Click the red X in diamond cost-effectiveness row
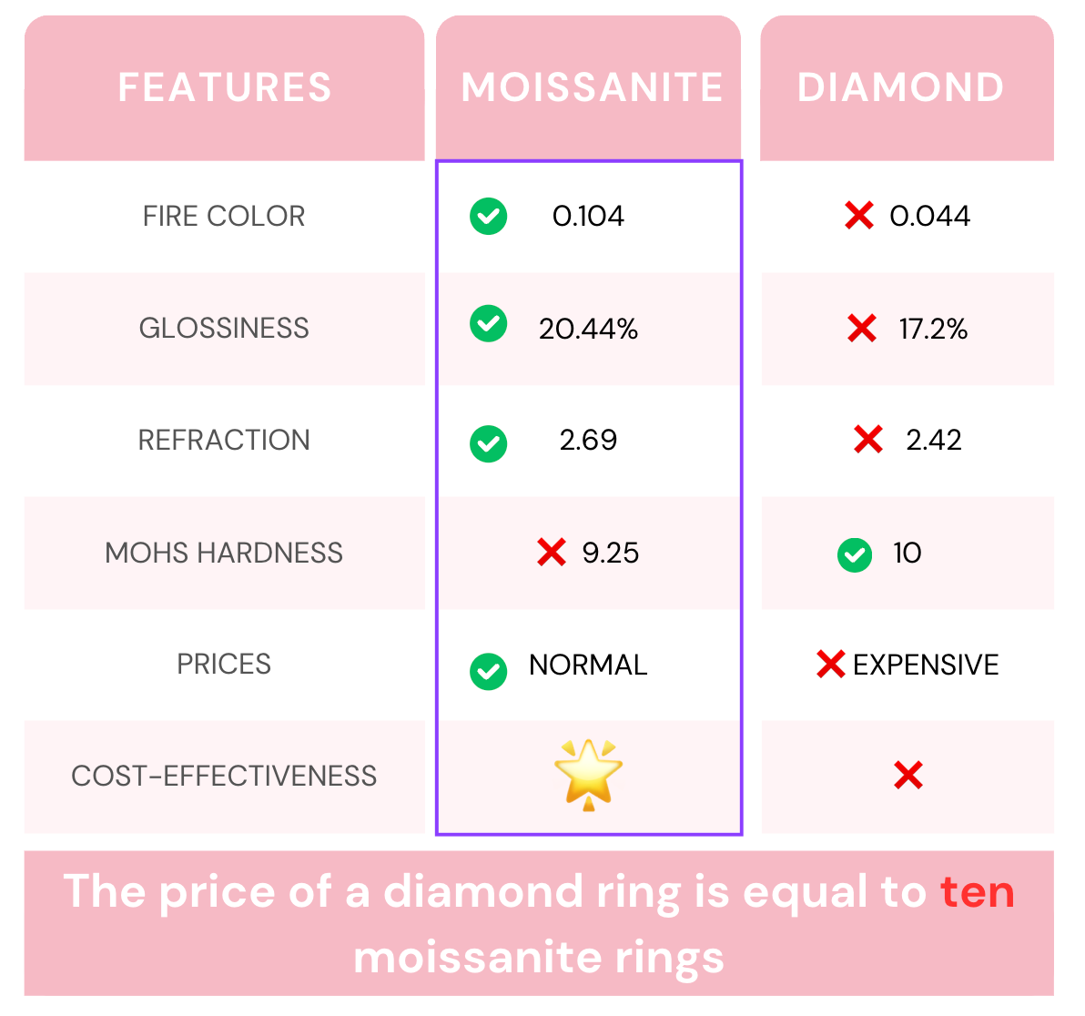 coord(908,775)
